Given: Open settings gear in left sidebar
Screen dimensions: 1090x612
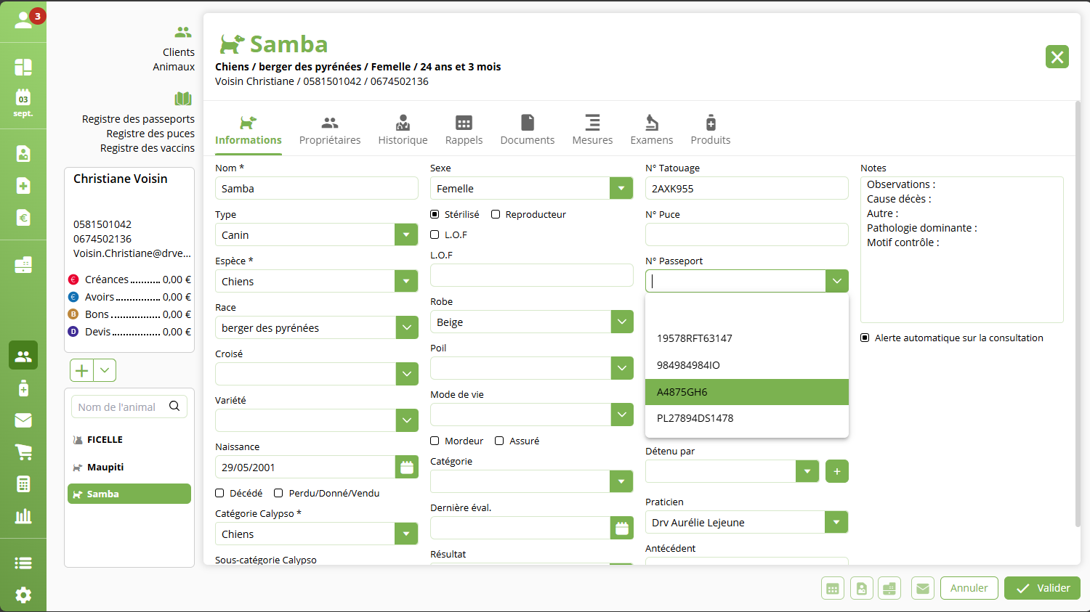Looking at the screenshot, I should pyautogui.click(x=23, y=595).
